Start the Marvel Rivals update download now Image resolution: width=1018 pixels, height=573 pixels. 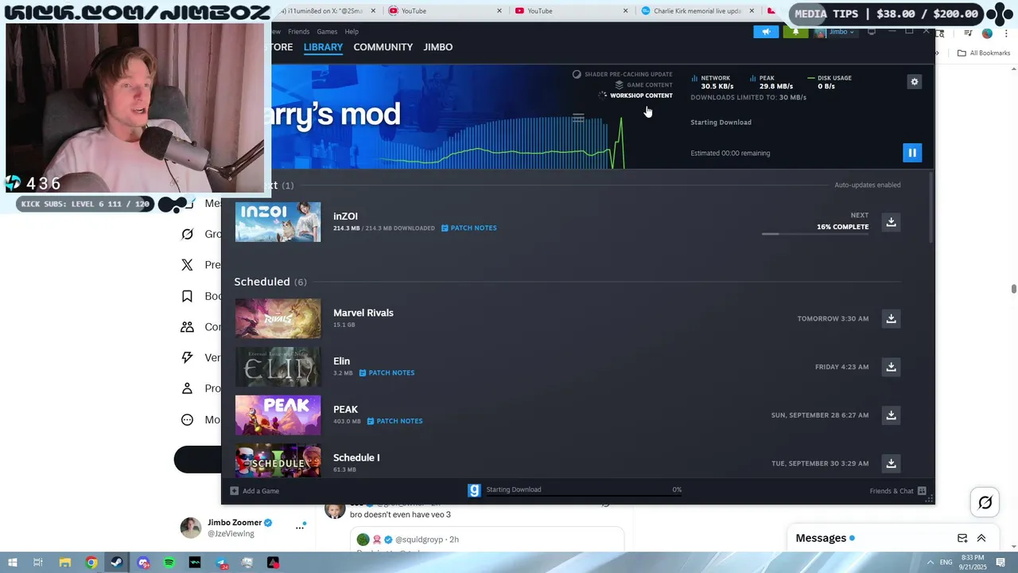point(891,318)
